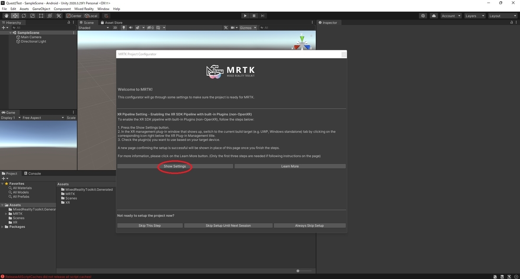Pause the game playback

point(254,16)
